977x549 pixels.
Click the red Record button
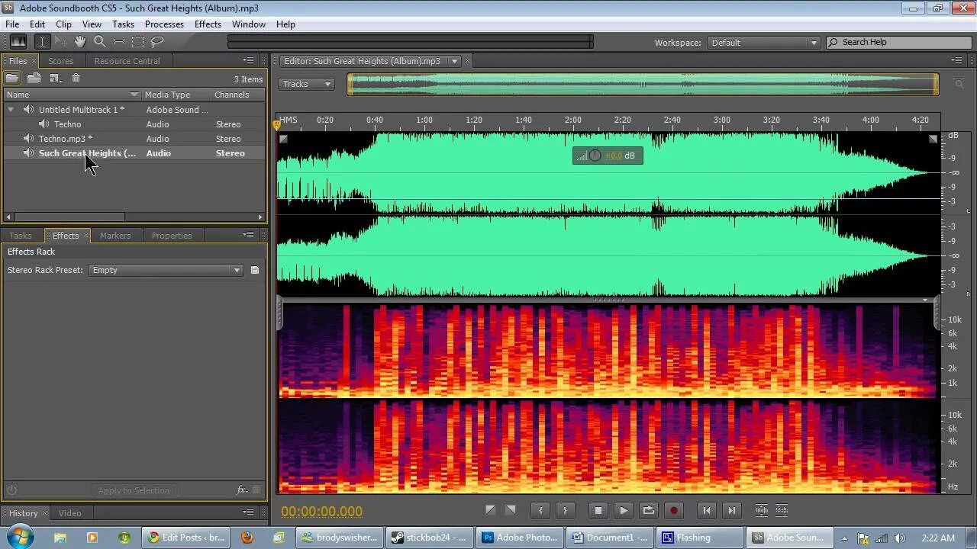674,511
